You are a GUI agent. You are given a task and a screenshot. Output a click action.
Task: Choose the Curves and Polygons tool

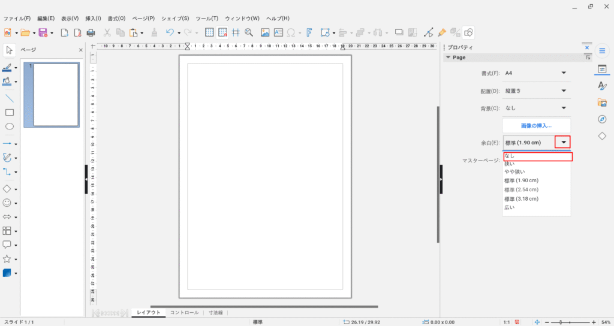pos(7,158)
